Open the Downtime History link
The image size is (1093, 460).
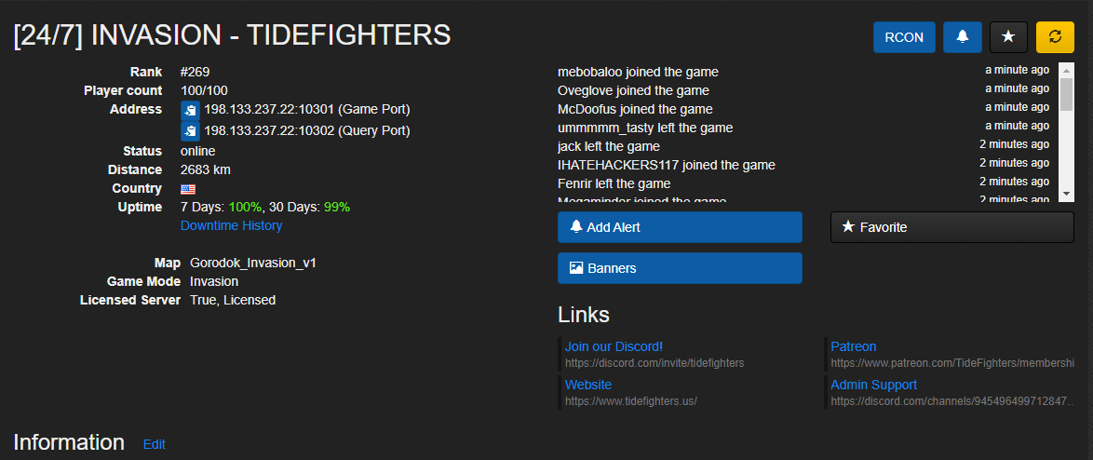tap(231, 225)
